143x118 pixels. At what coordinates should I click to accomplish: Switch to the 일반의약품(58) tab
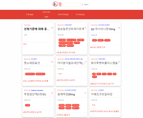63,15
